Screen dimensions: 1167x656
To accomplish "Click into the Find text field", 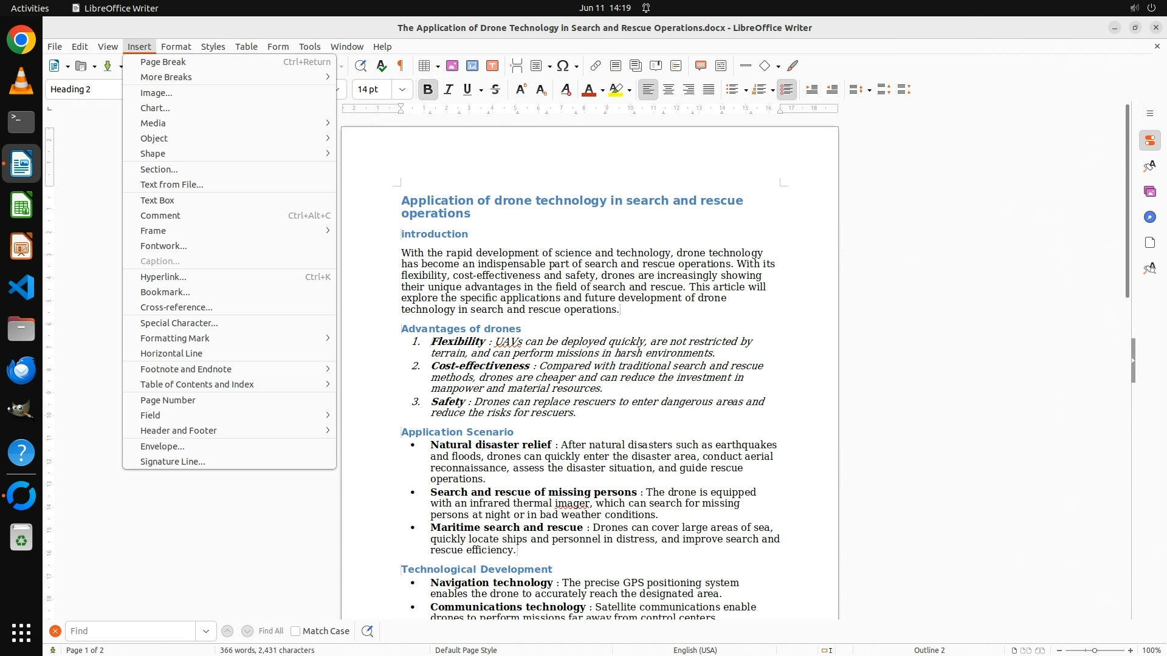I will coord(130,631).
